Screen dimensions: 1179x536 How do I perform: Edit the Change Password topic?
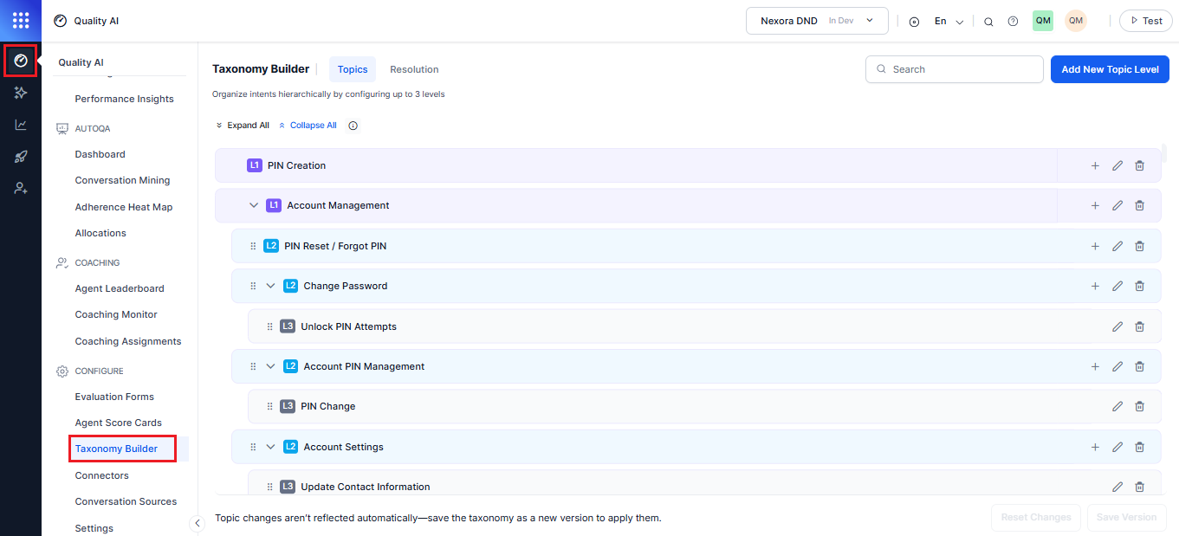pyautogui.click(x=1117, y=286)
